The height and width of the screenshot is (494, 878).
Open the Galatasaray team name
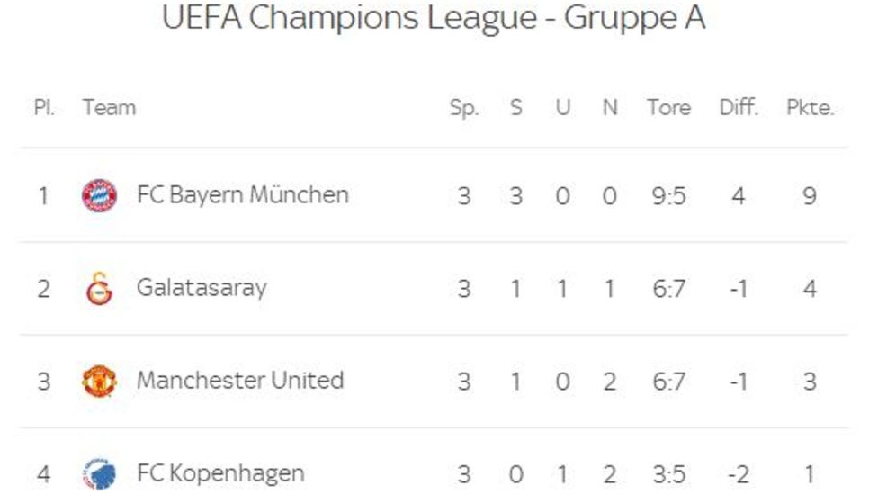(x=202, y=288)
